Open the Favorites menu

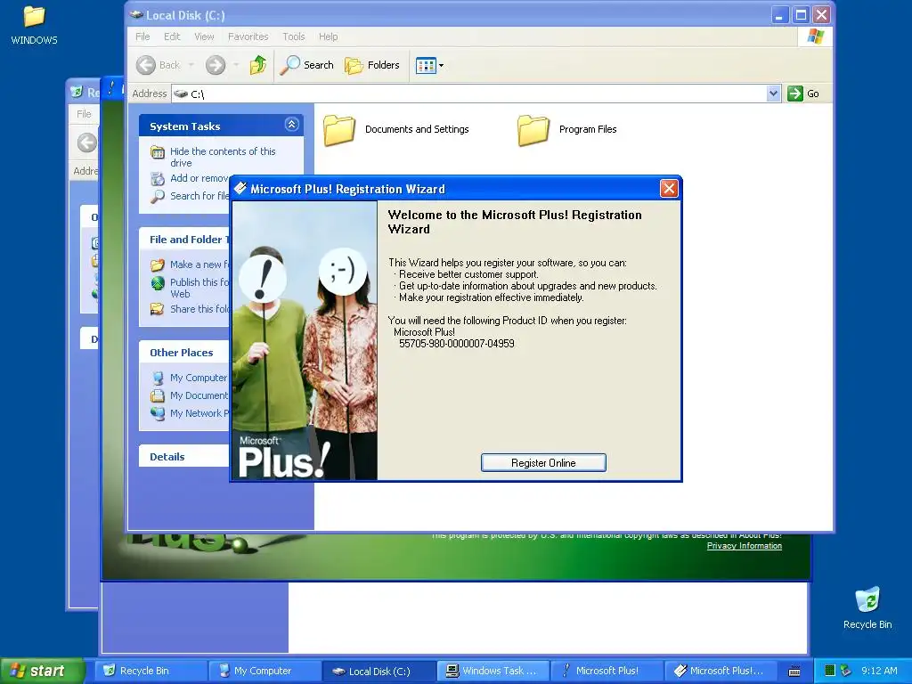click(x=248, y=37)
